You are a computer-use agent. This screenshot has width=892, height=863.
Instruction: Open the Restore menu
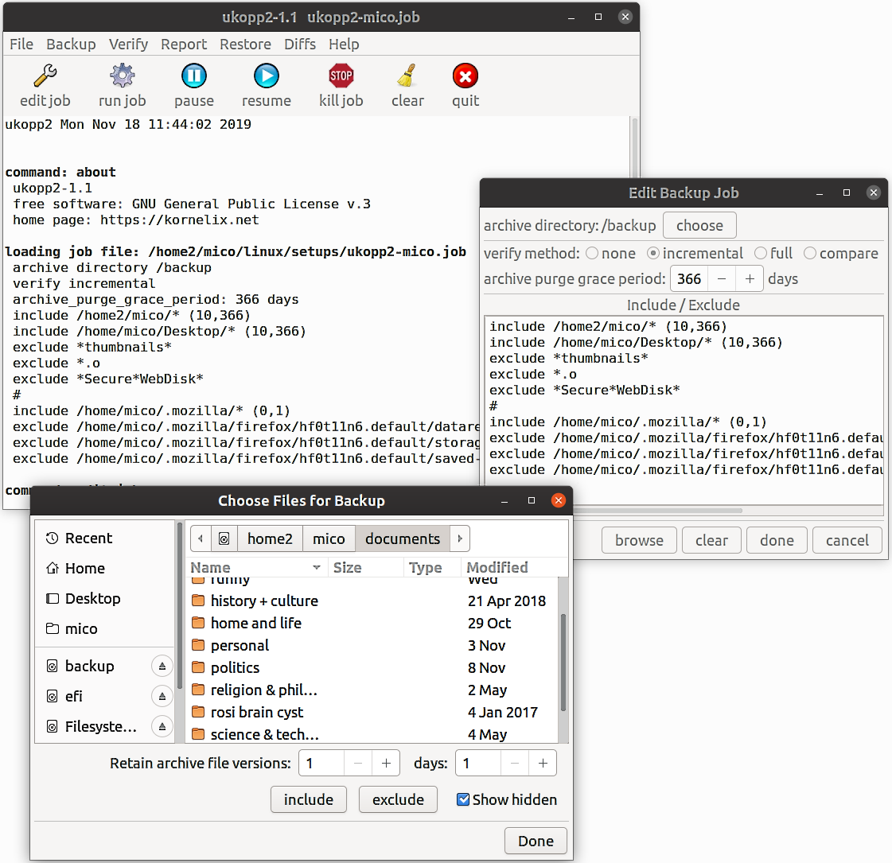pyautogui.click(x=245, y=45)
